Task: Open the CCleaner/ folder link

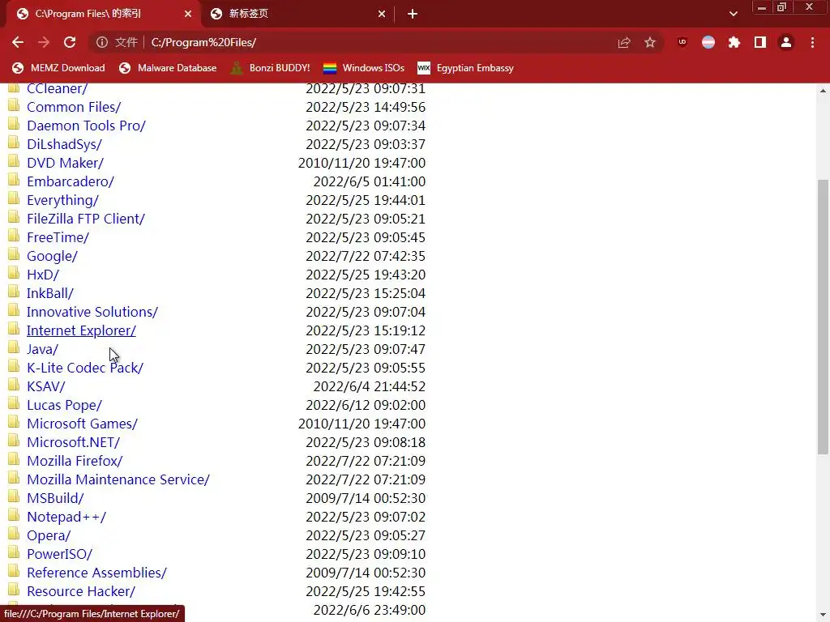Action: coord(58,88)
